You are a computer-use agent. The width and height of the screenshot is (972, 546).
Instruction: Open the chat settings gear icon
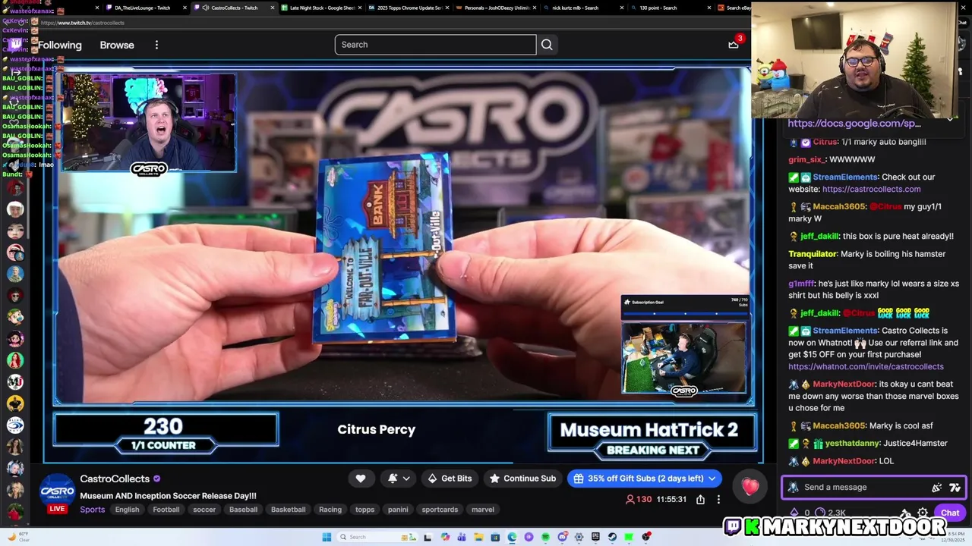923,513
